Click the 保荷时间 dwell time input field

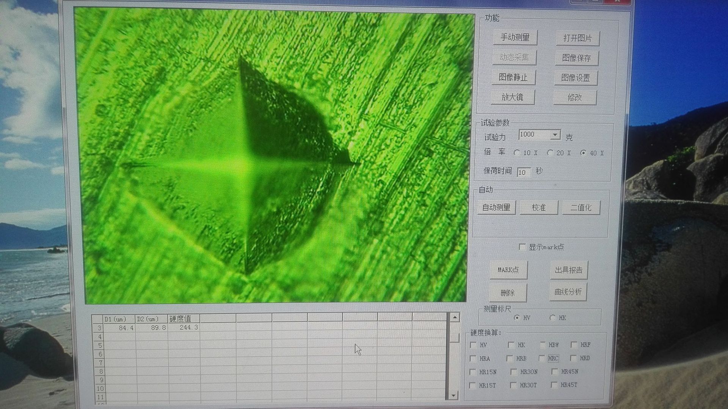tap(523, 172)
